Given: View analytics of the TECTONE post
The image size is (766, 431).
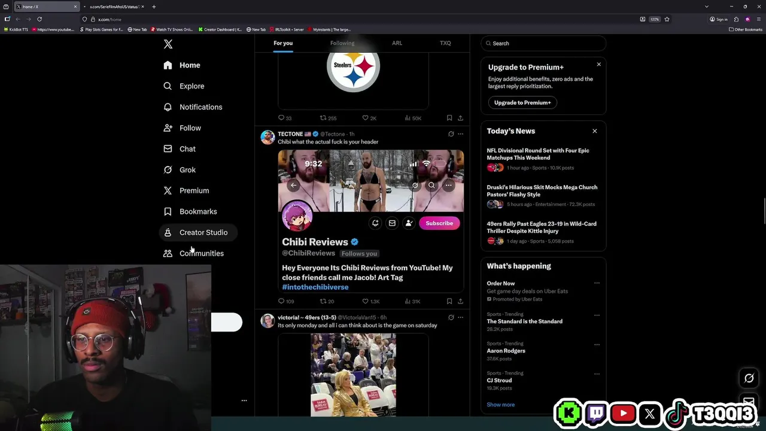Looking at the screenshot, I should (413, 301).
